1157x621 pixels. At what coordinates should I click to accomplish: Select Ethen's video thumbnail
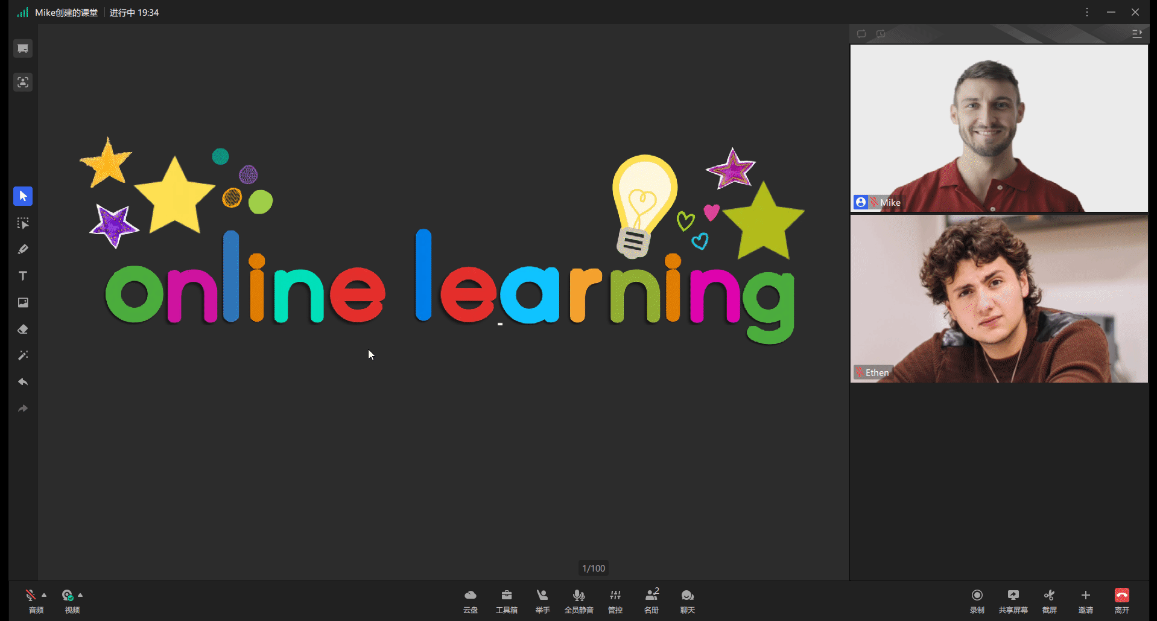click(x=999, y=299)
